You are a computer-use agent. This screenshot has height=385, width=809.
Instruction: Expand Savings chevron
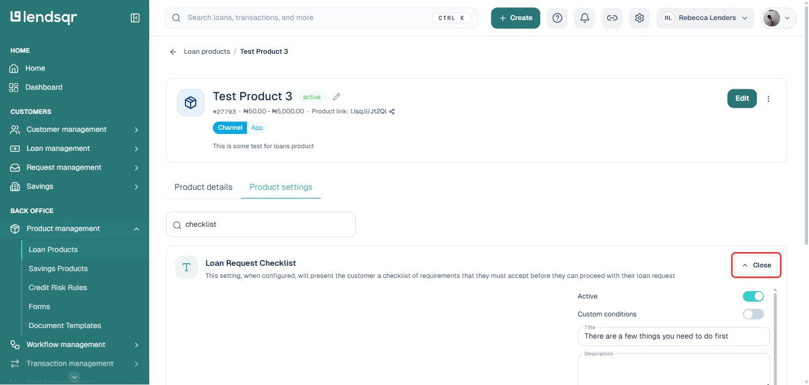coord(137,187)
